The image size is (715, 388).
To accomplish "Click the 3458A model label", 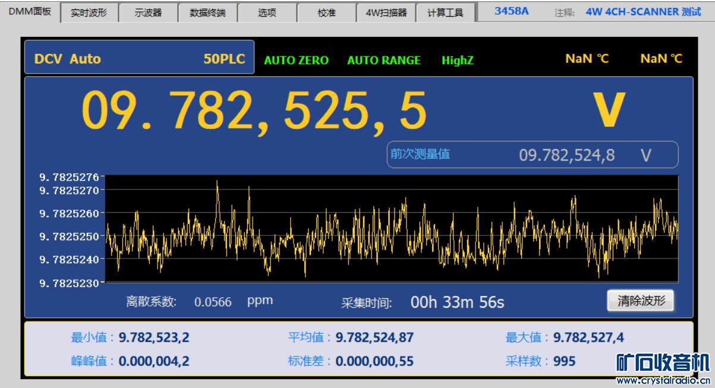I will tap(511, 11).
